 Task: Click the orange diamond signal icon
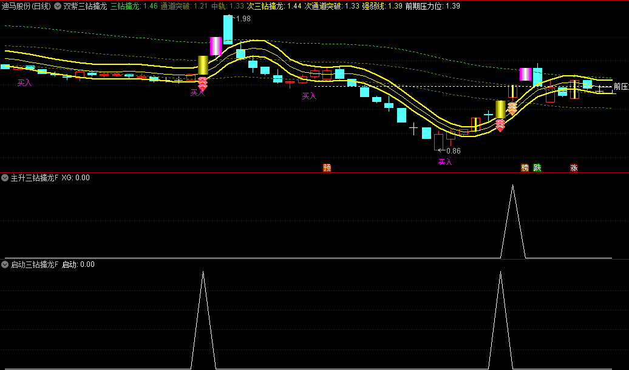512,109
